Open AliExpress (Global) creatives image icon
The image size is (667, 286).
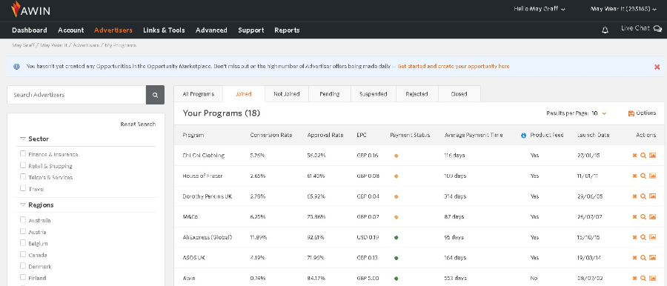pos(652,237)
